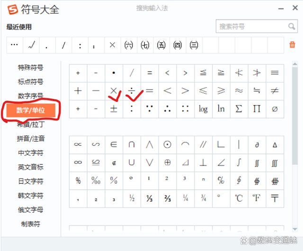Pick the ㈥ from recent symbols
Screen dimensions: 303x251
click(x=129, y=45)
